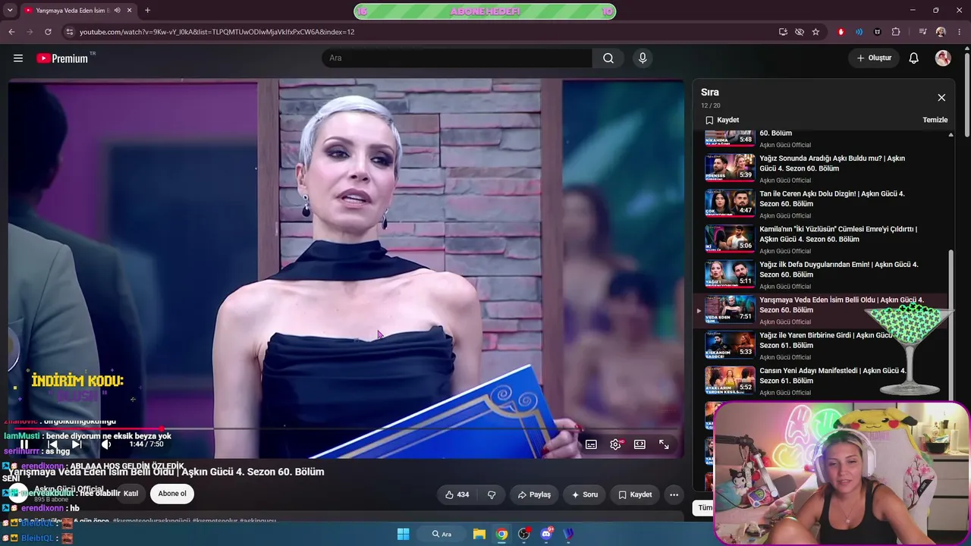Open Chrome media controls icon
Image resolution: width=971 pixels, height=546 pixels.
tap(922, 32)
